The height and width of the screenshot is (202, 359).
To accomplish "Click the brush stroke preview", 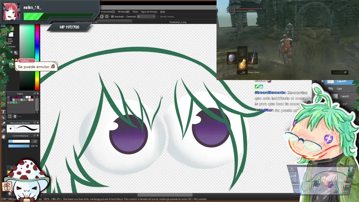I will click(27, 128).
